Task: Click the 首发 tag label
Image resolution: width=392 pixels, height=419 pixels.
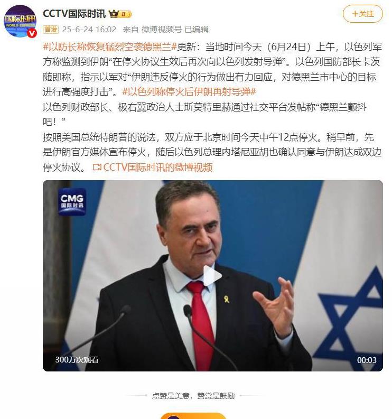Action: (x=51, y=29)
